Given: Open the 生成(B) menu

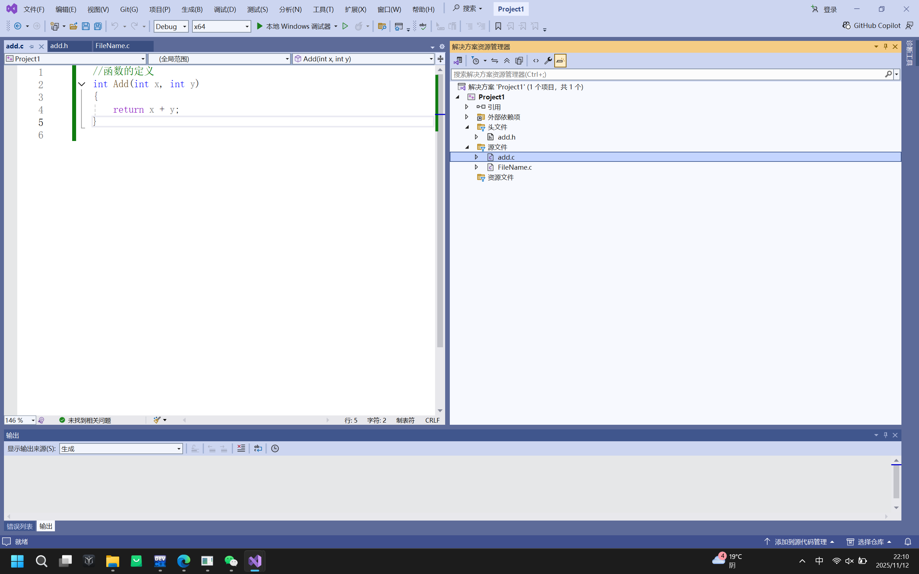Looking at the screenshot, I should pyautogui.click(x=192, y=9).
